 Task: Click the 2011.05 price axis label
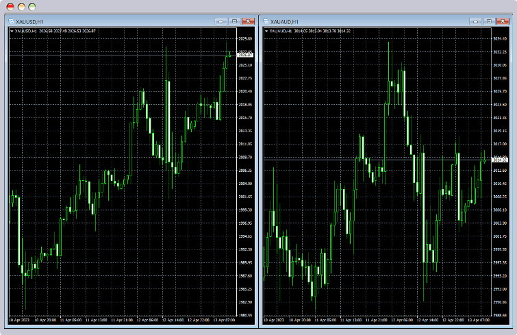[245, 144]
